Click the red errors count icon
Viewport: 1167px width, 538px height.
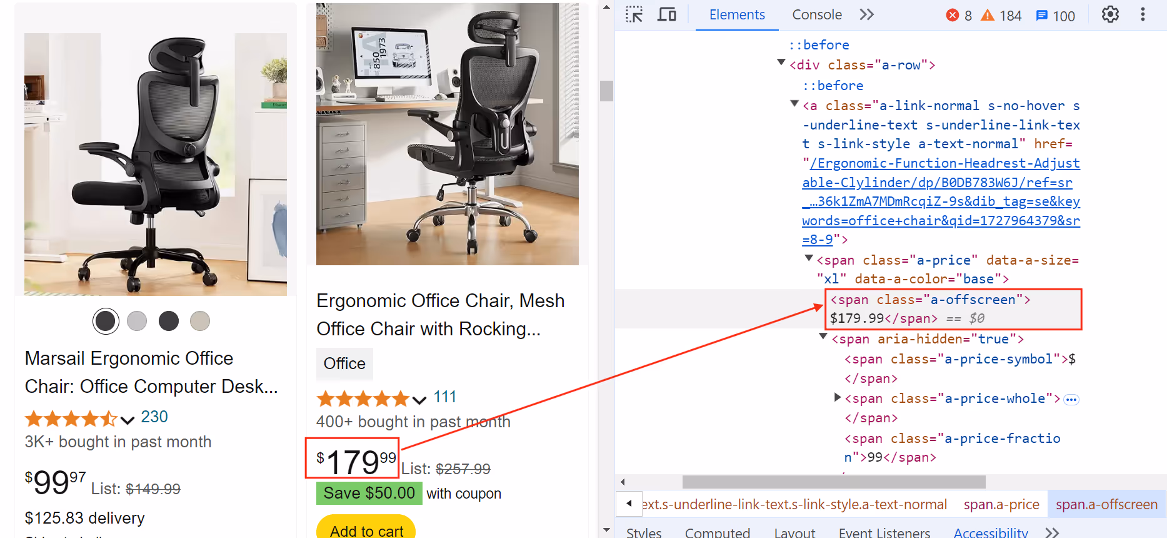(x=953, y=15)
